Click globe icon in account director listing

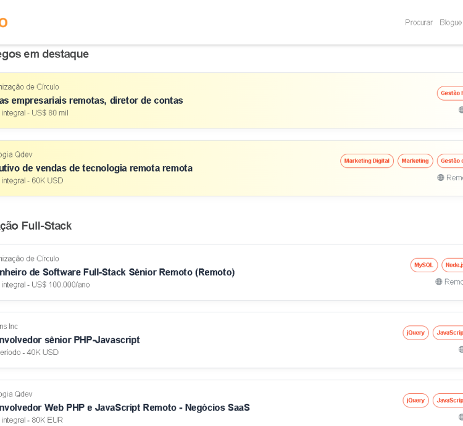tap(461, 110)
